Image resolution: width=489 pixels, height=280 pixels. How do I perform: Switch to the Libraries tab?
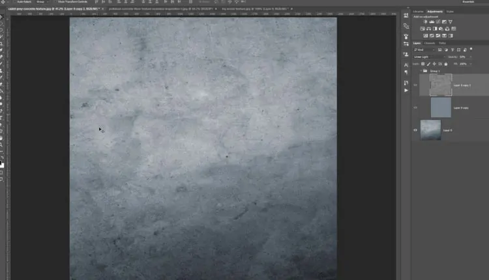418,11
